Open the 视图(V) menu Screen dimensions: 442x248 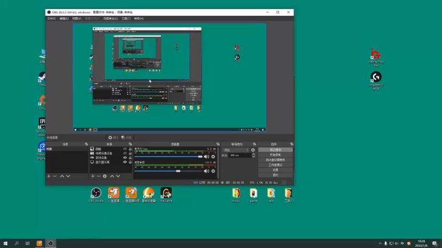click(77, 19)
